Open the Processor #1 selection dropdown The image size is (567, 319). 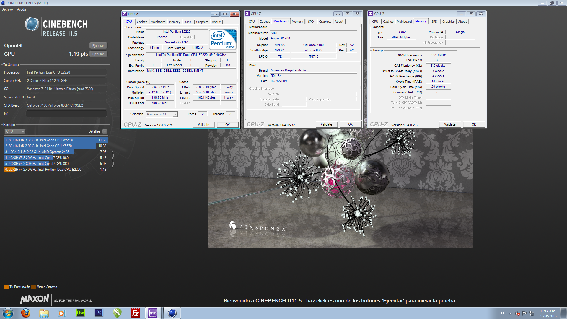coord(162,114)
